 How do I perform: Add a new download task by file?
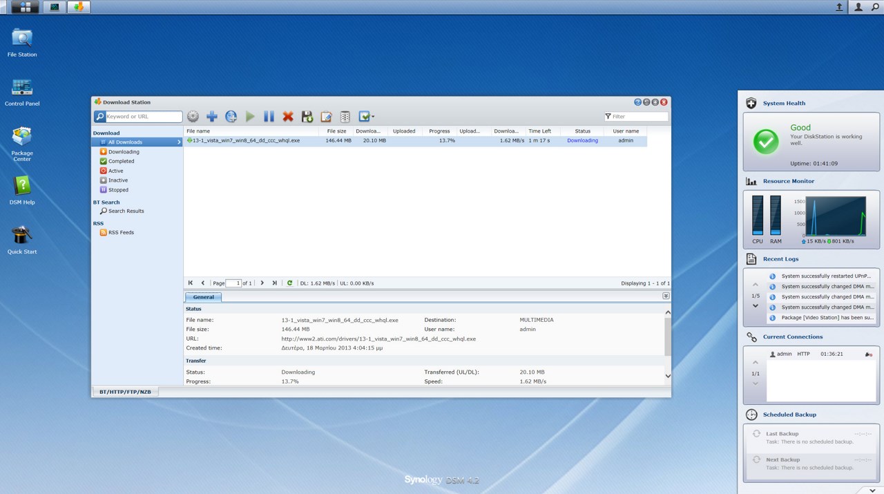212,117
